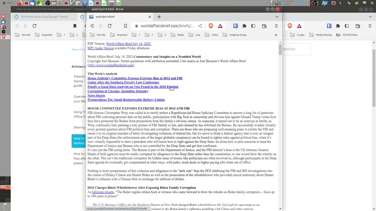Open Bitwarden extension in the Tresorit window
This screenshot has width=376, height=211.
coord(329,26)
